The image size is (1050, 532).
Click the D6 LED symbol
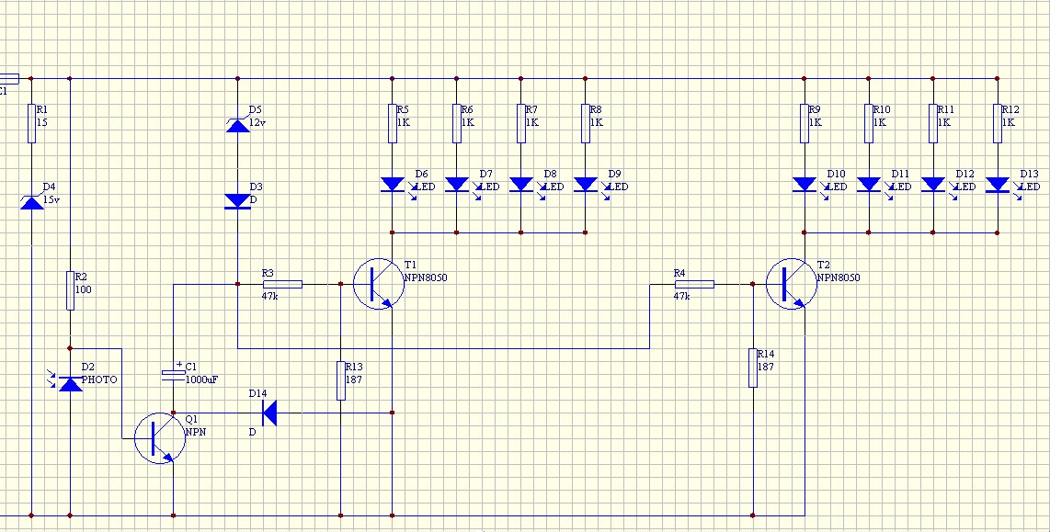[x=393, y=184]
